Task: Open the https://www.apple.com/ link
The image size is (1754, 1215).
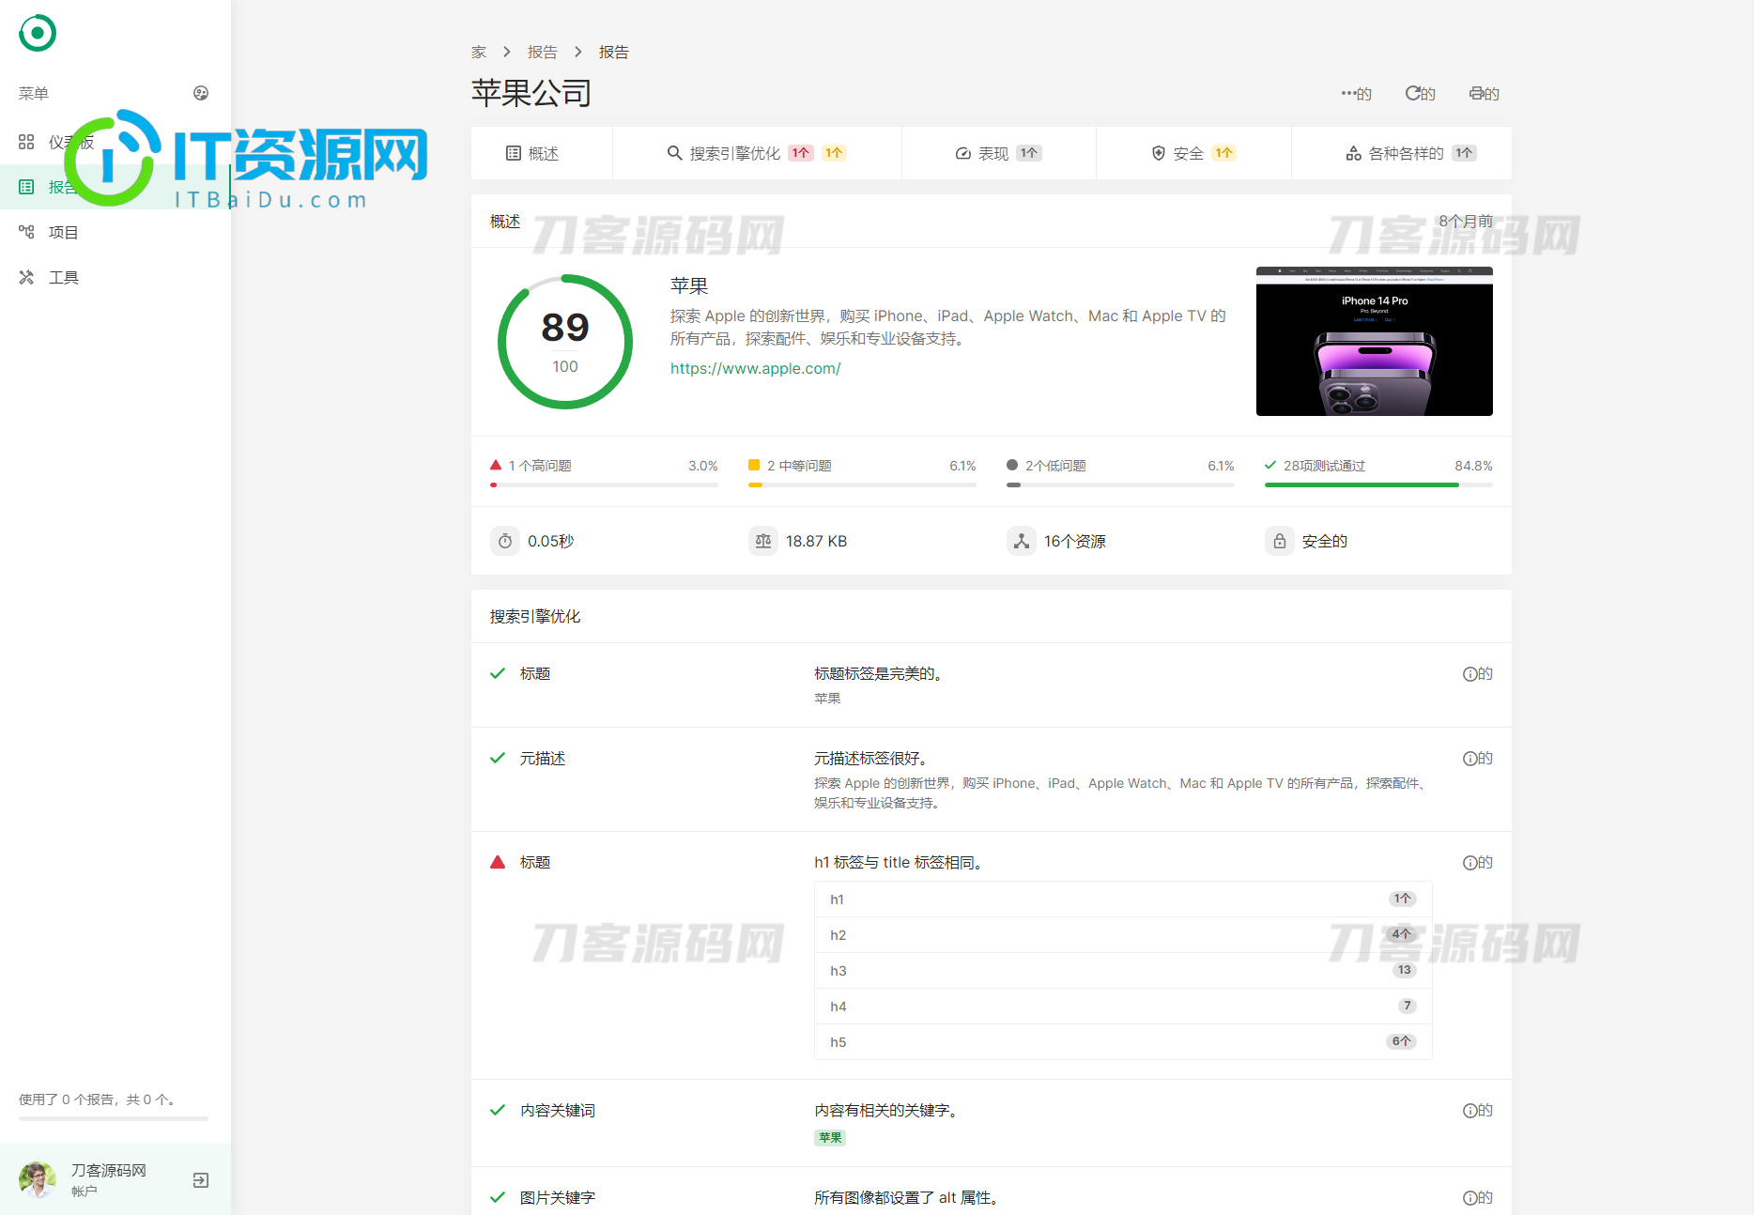Action: [755, 368]
